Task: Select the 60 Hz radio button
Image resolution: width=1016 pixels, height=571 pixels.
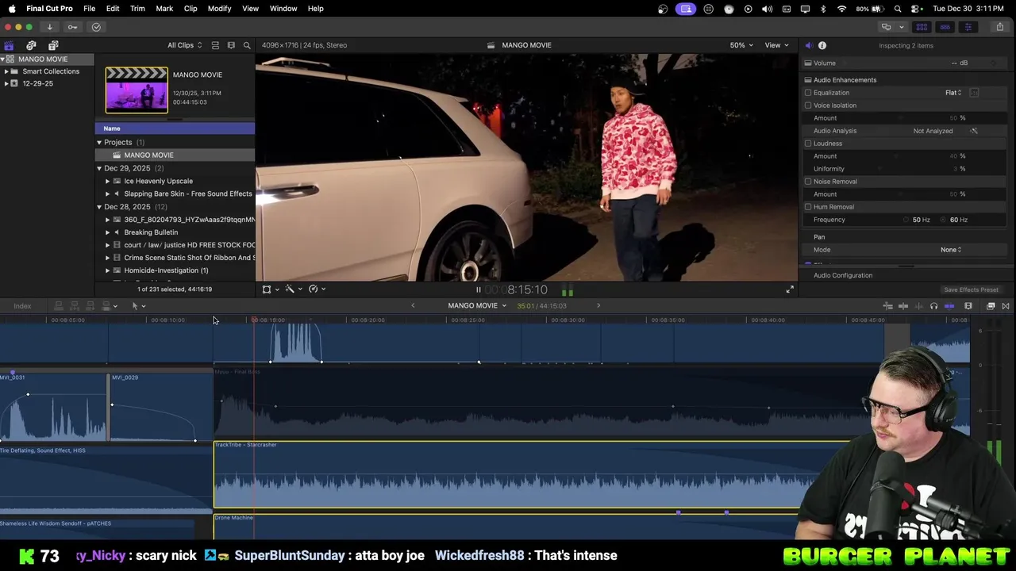Action: pos(944,220)
